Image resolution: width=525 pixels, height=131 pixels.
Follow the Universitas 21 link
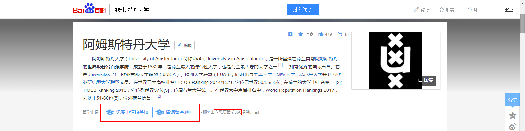[x=102, y=74]
